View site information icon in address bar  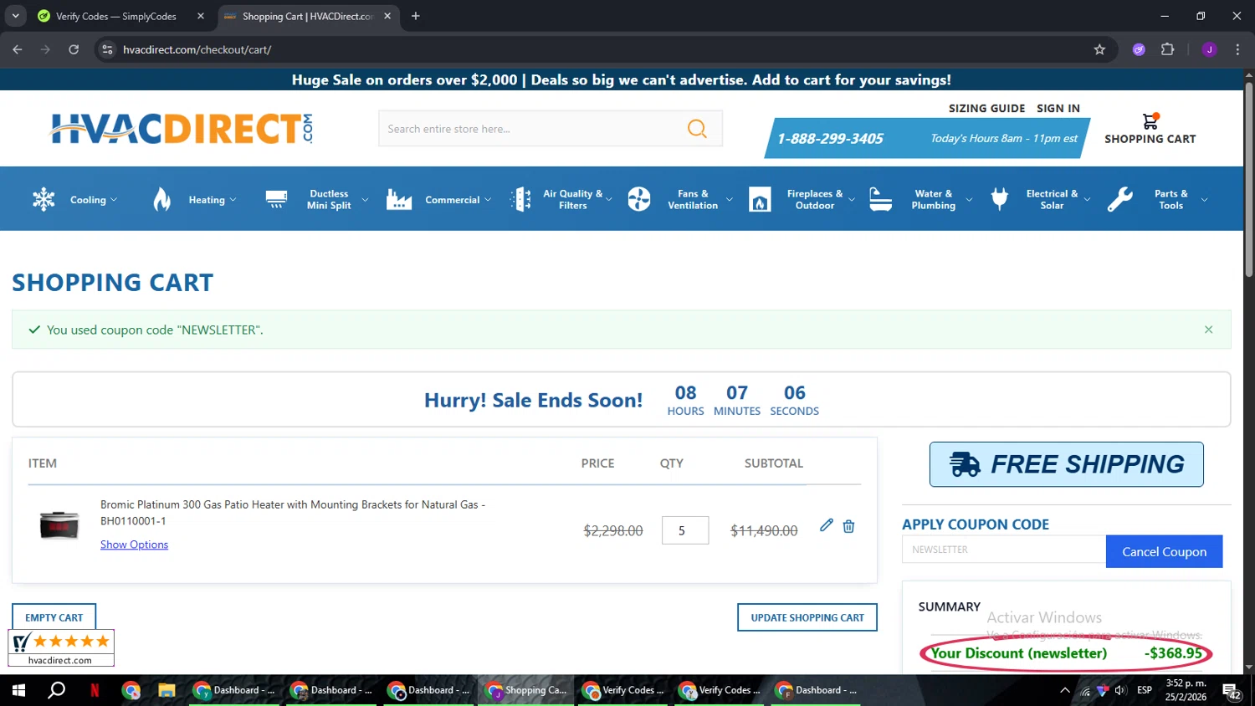(x=107, y=49)
